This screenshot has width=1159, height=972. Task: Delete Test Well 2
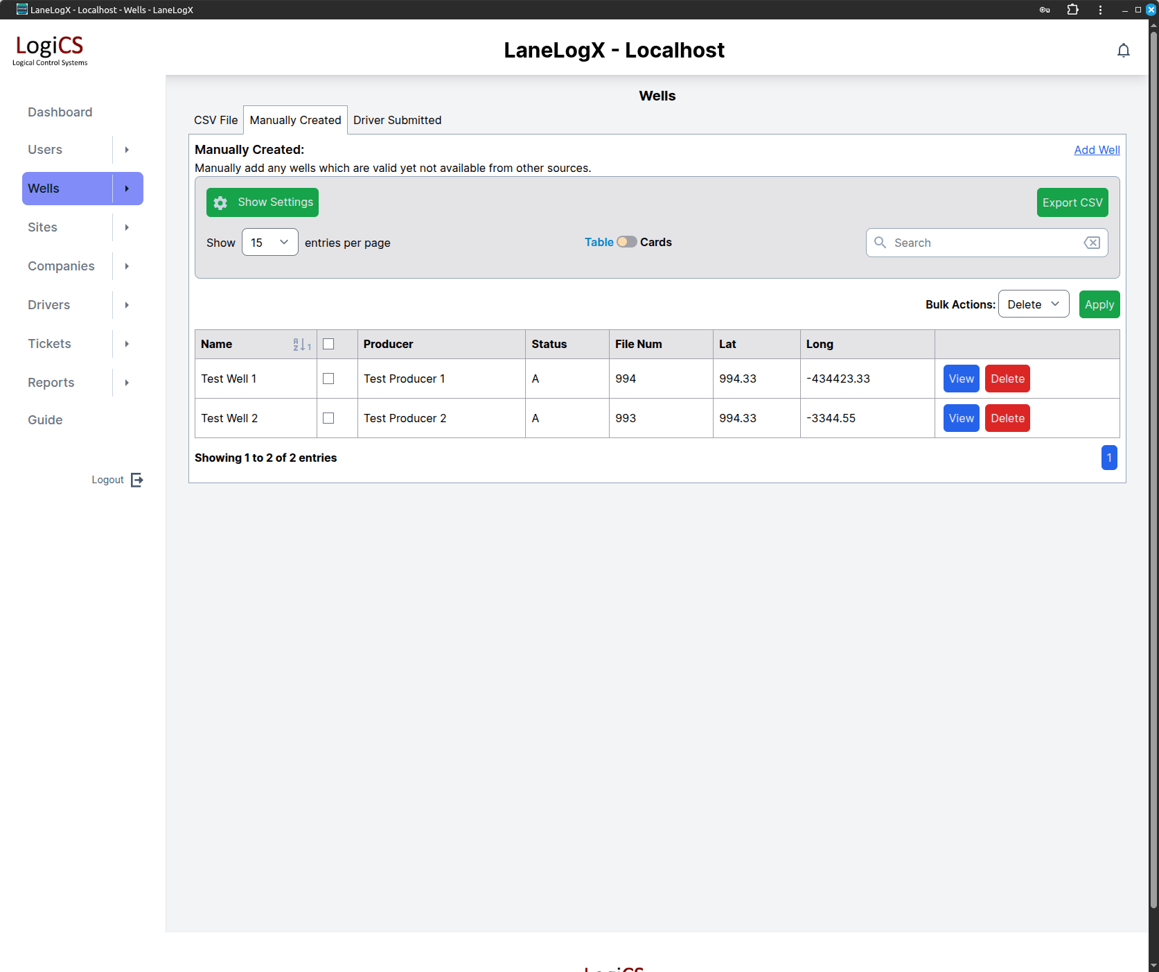click(1007, 418)
